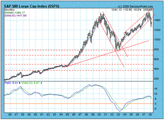Click the 1341.13 closing price value
165x120 pixels.
tap(116, 10)
